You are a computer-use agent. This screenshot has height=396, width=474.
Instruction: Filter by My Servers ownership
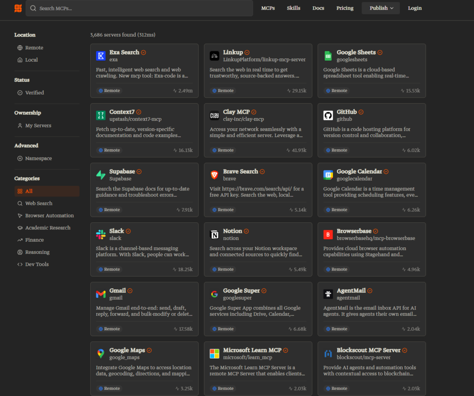tap(38, 126)
